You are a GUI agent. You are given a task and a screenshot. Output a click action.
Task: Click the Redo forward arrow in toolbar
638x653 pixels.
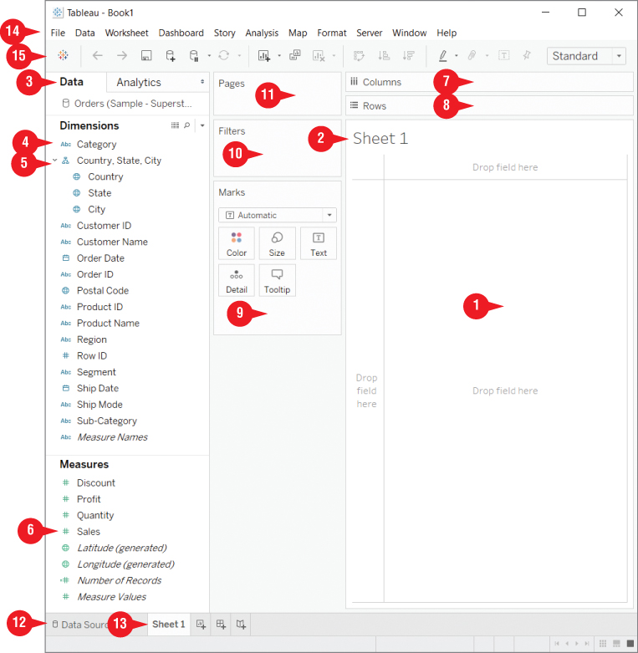click(x=121, y=55)
